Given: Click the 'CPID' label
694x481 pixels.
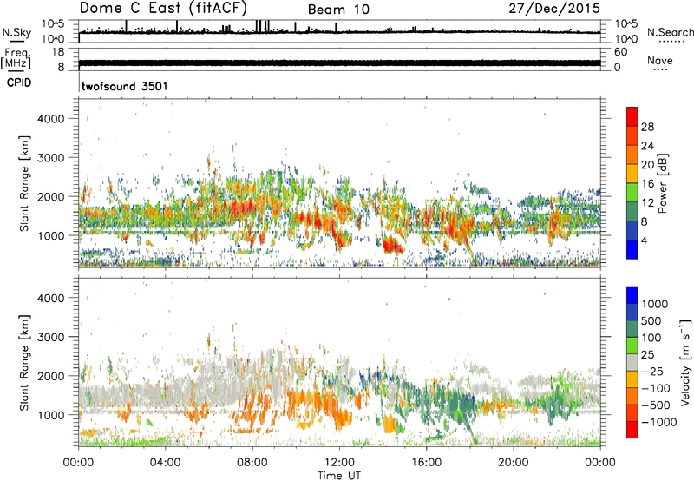Looking at the screenshot, I should point(19,82).
